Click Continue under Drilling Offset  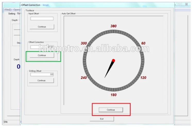click(x=41, y=81)
